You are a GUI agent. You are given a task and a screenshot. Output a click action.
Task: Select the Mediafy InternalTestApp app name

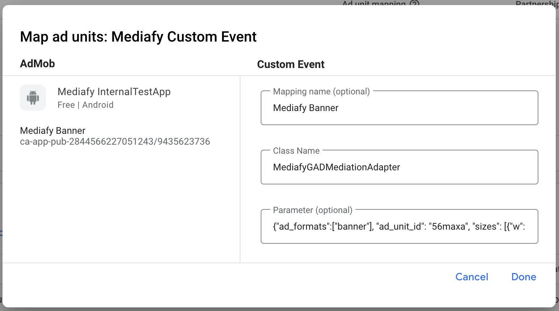click(114, 92)
